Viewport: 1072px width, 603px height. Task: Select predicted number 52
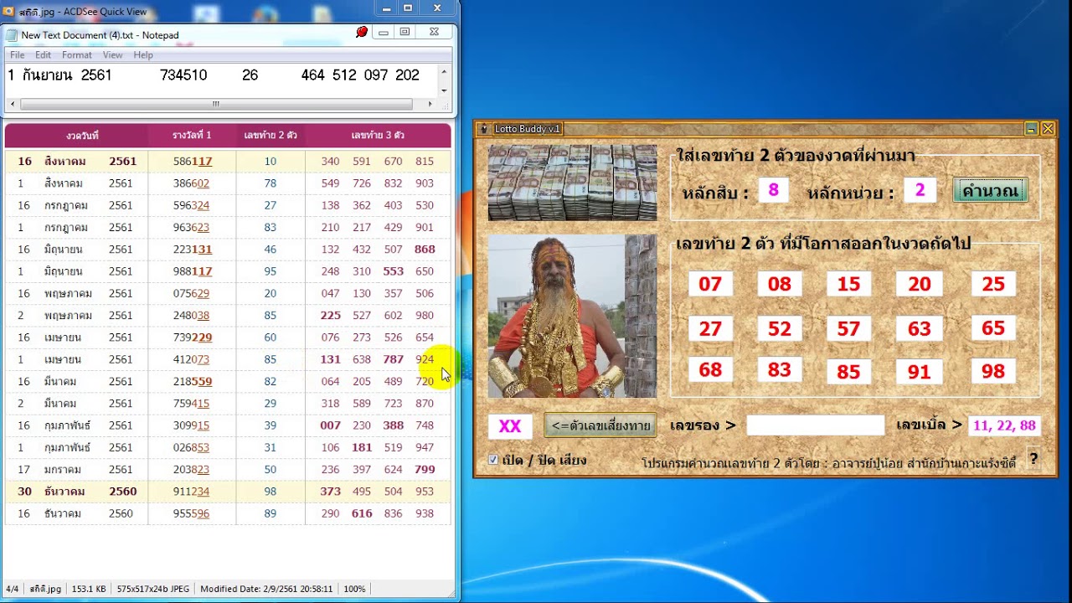click(x=780, y=328)
